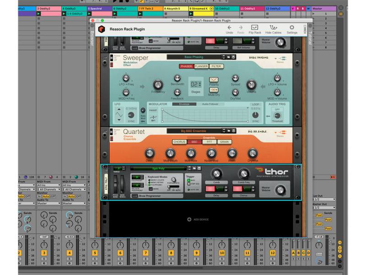The height and width of the screenshot is (275, 366).
Task: Expand the Sweeper Stereo routing dropdown arrow
Action: [x=275, y=58]
